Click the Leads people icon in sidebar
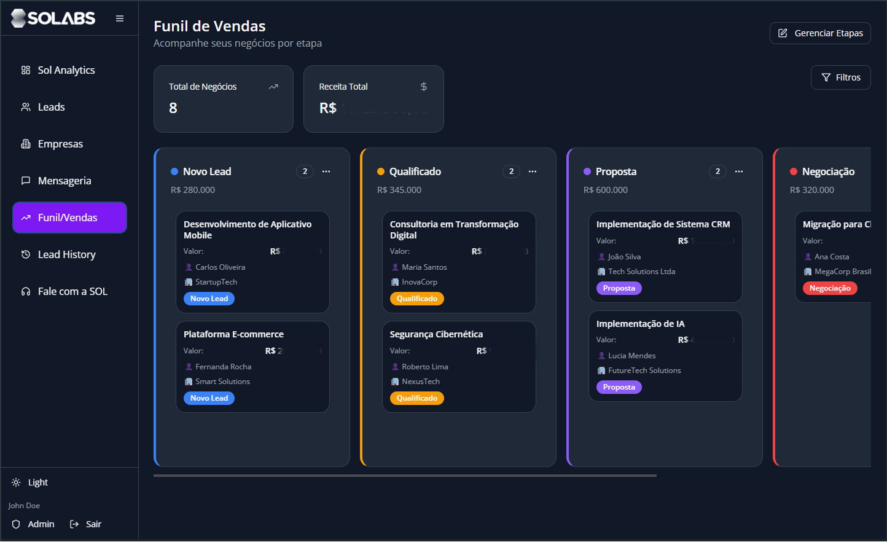 pos(26,107)
